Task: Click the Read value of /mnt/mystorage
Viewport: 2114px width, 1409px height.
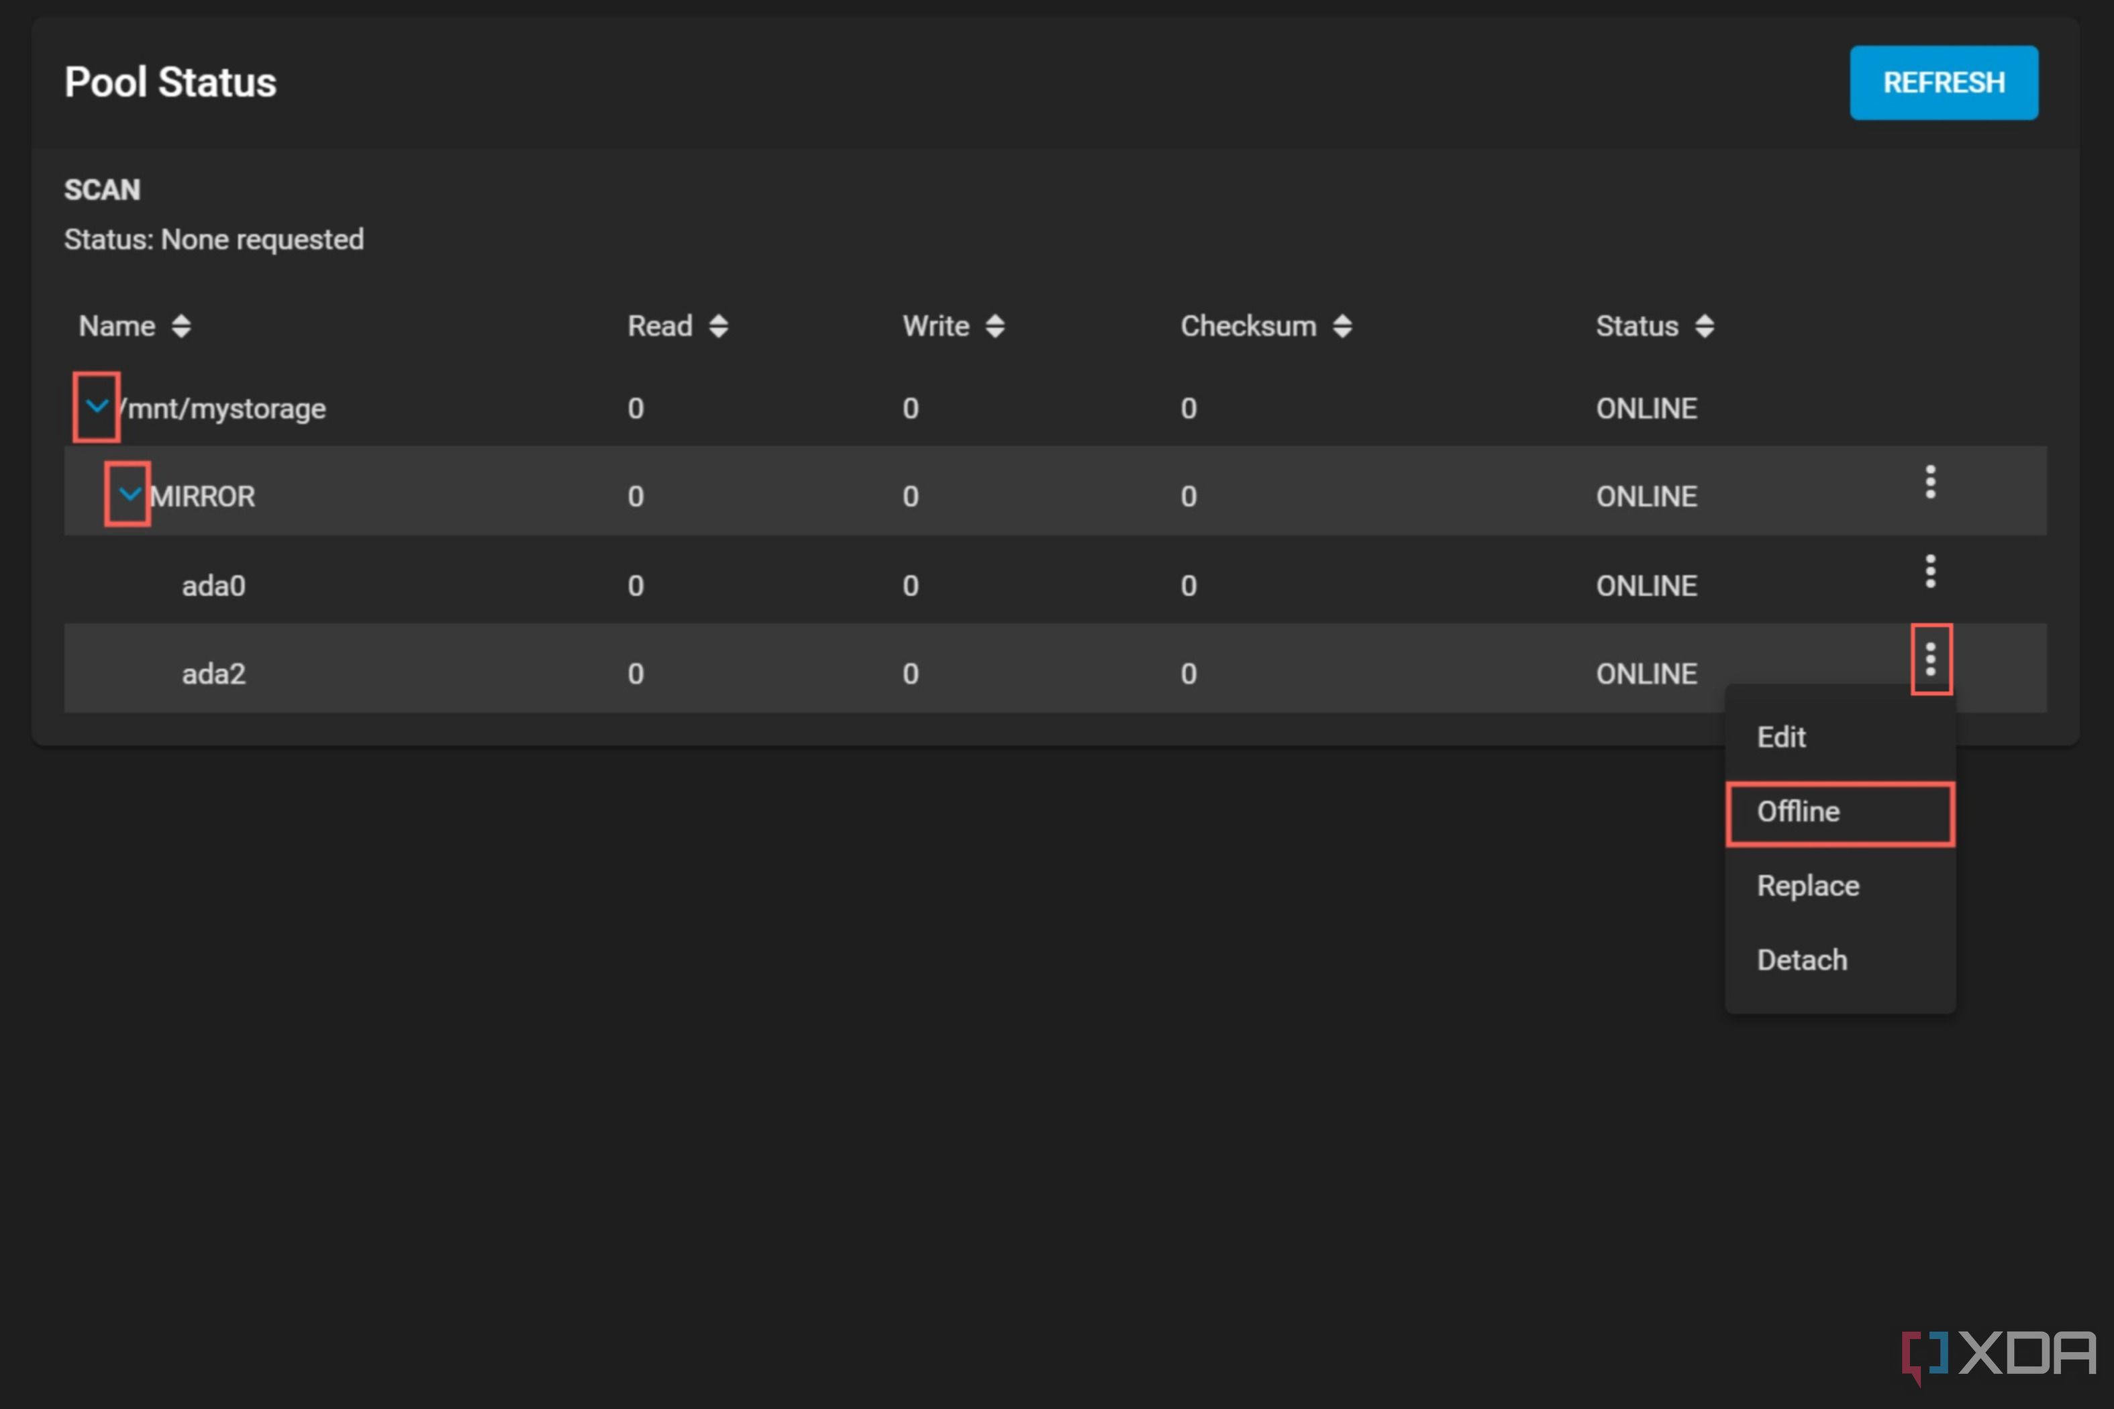Action: [636, 409]
